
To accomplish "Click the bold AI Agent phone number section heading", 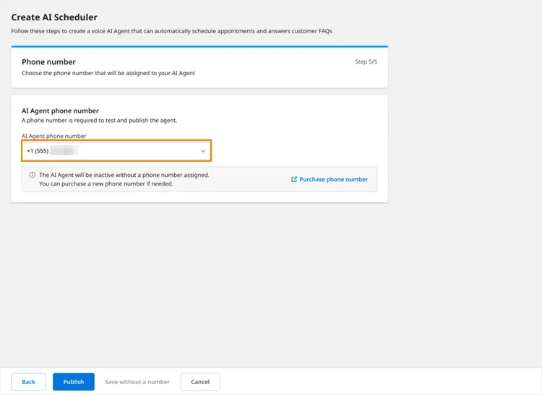I will click(60, 110).
